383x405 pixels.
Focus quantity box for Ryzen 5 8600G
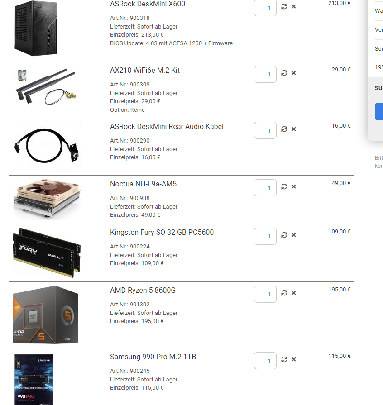(265, 294)
